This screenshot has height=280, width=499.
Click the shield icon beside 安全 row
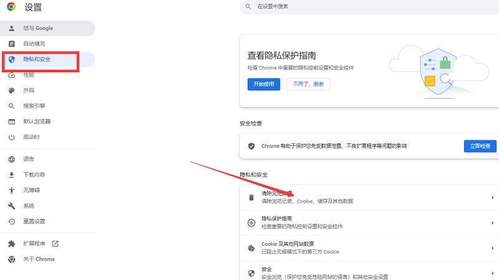click(251, 273)
